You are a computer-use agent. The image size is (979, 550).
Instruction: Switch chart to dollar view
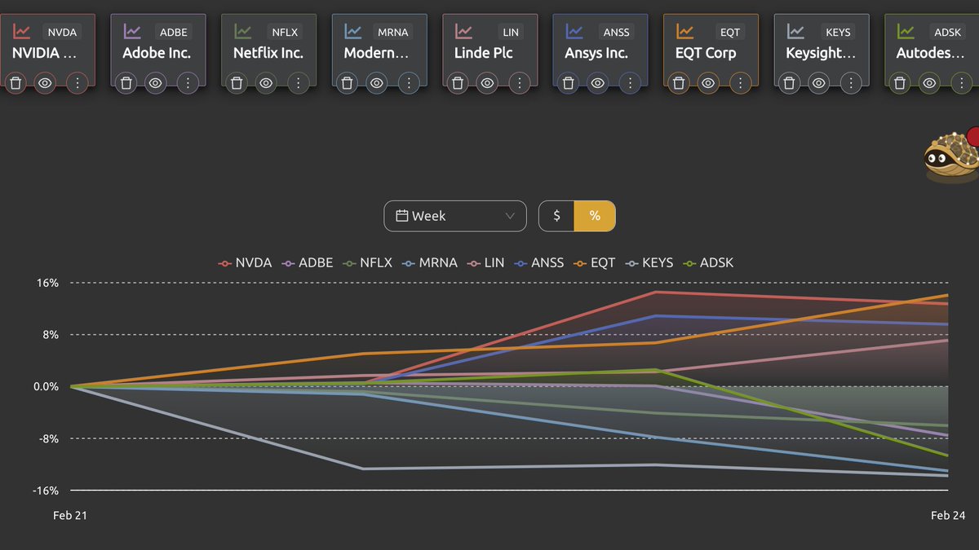coord(556,216)
